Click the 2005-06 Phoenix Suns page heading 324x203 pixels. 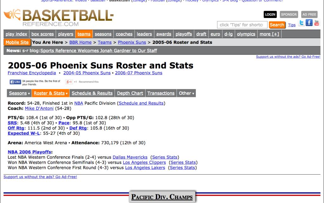tap(101, 66)
